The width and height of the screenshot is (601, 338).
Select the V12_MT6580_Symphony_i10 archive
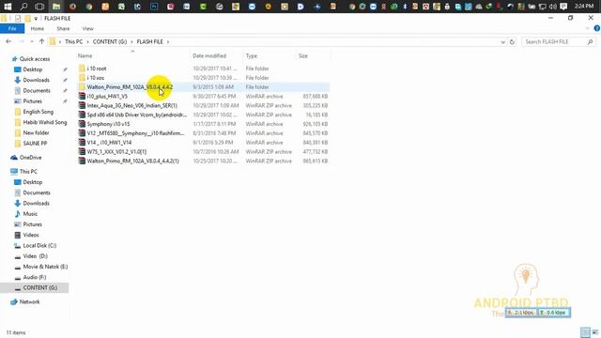pyautogui.click(x=135, y=133)
